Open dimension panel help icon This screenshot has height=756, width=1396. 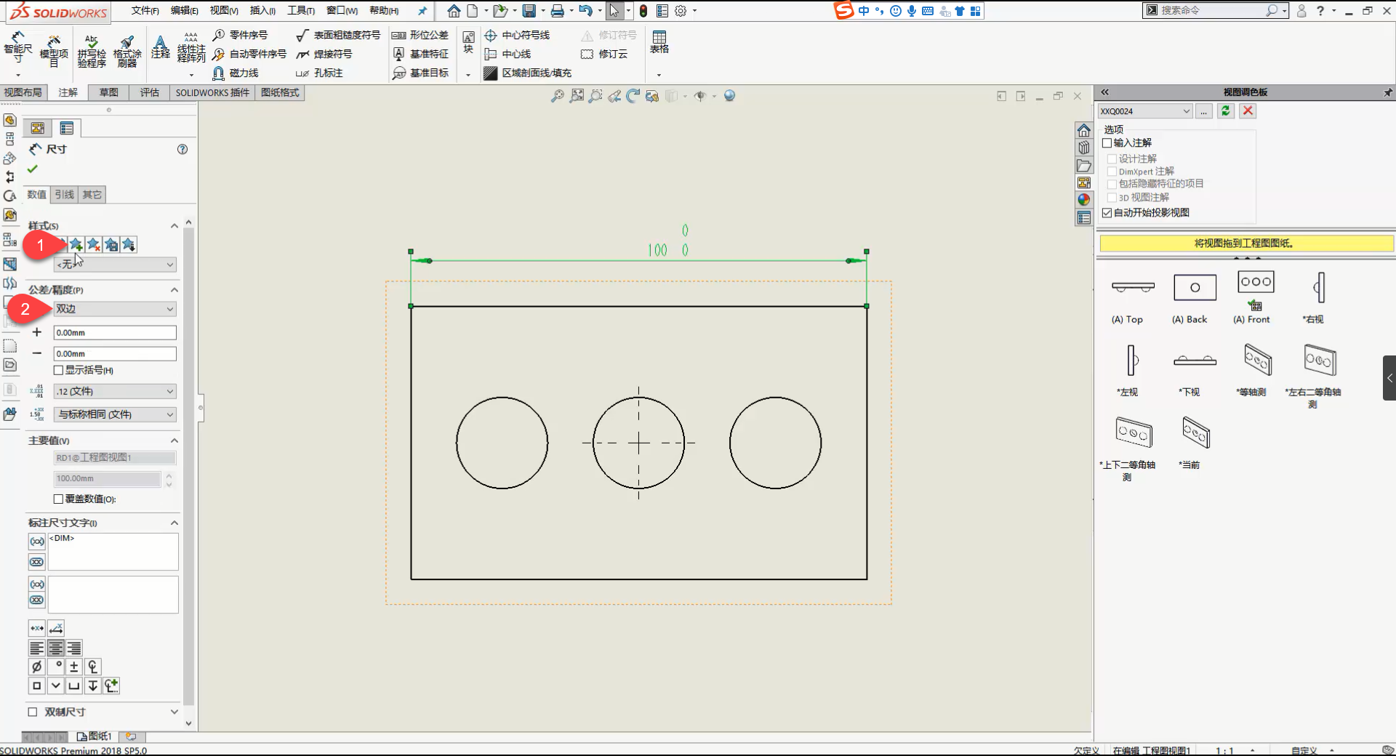pos(182,149)
